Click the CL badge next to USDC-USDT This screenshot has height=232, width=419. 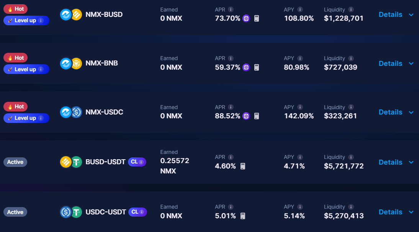pos(137,212)
